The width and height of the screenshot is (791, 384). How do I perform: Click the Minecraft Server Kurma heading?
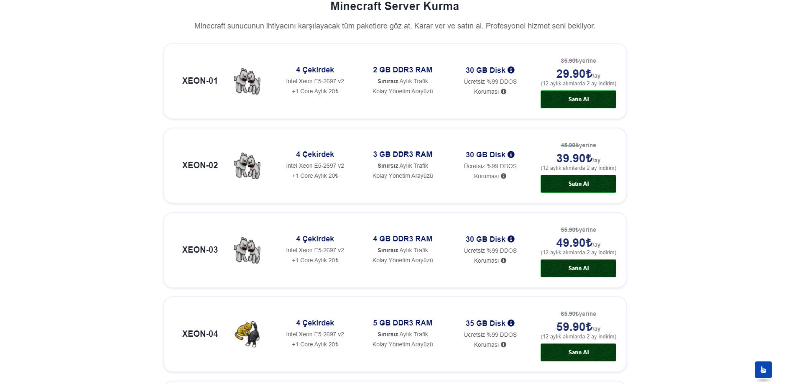point(395,6)
